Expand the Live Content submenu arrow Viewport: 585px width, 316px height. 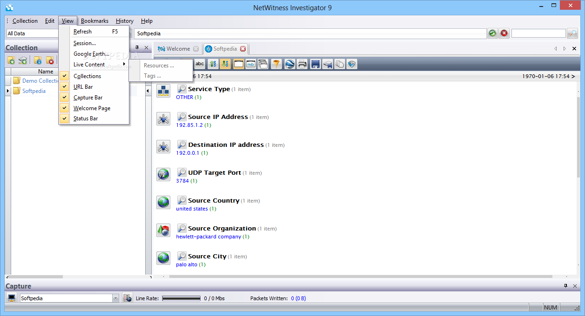click(x=124, y=64)
